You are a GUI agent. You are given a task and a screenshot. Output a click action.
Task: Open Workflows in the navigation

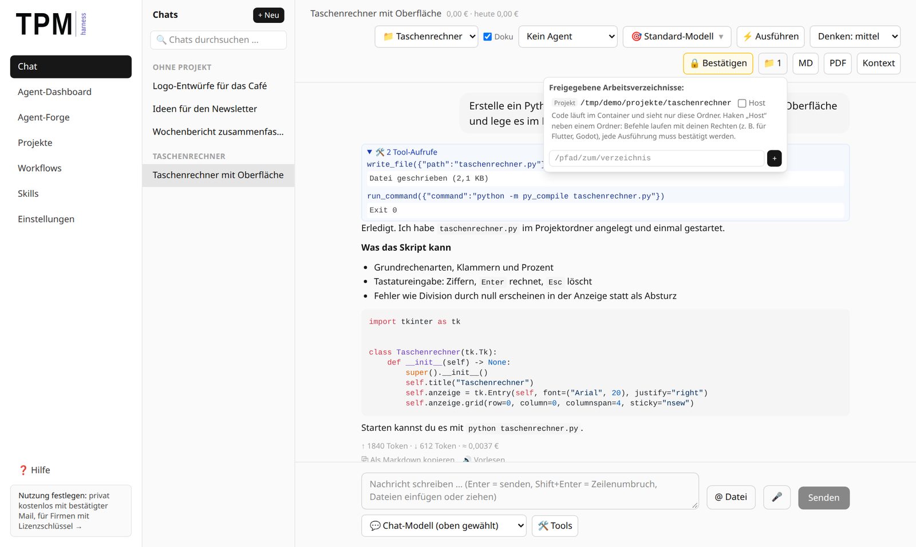click(71, 168)
